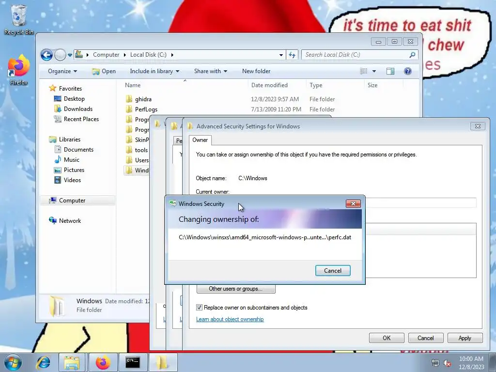496x372 pixels.
Task: Open the view options dropdown arrow
Action: [x=374, y=71]
